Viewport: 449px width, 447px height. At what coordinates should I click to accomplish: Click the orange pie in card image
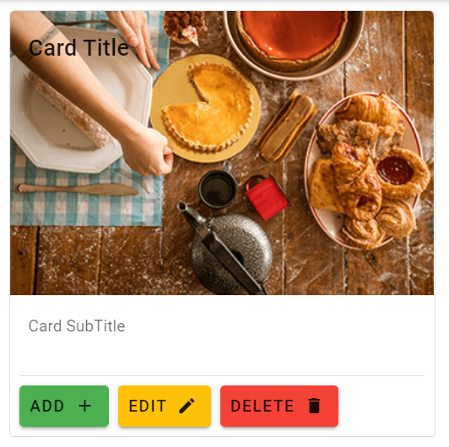208,107
